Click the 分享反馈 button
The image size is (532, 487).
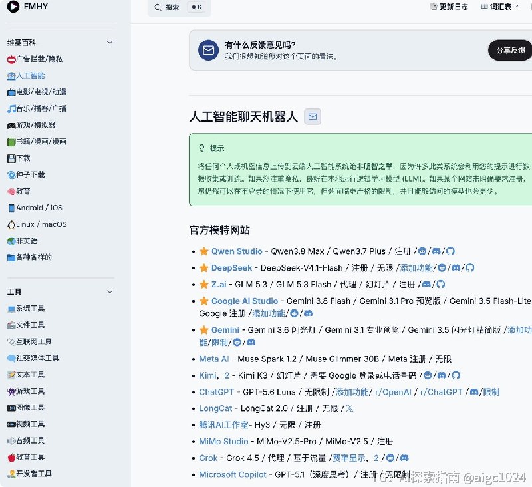pyautogui.click(x=510, y=50)
